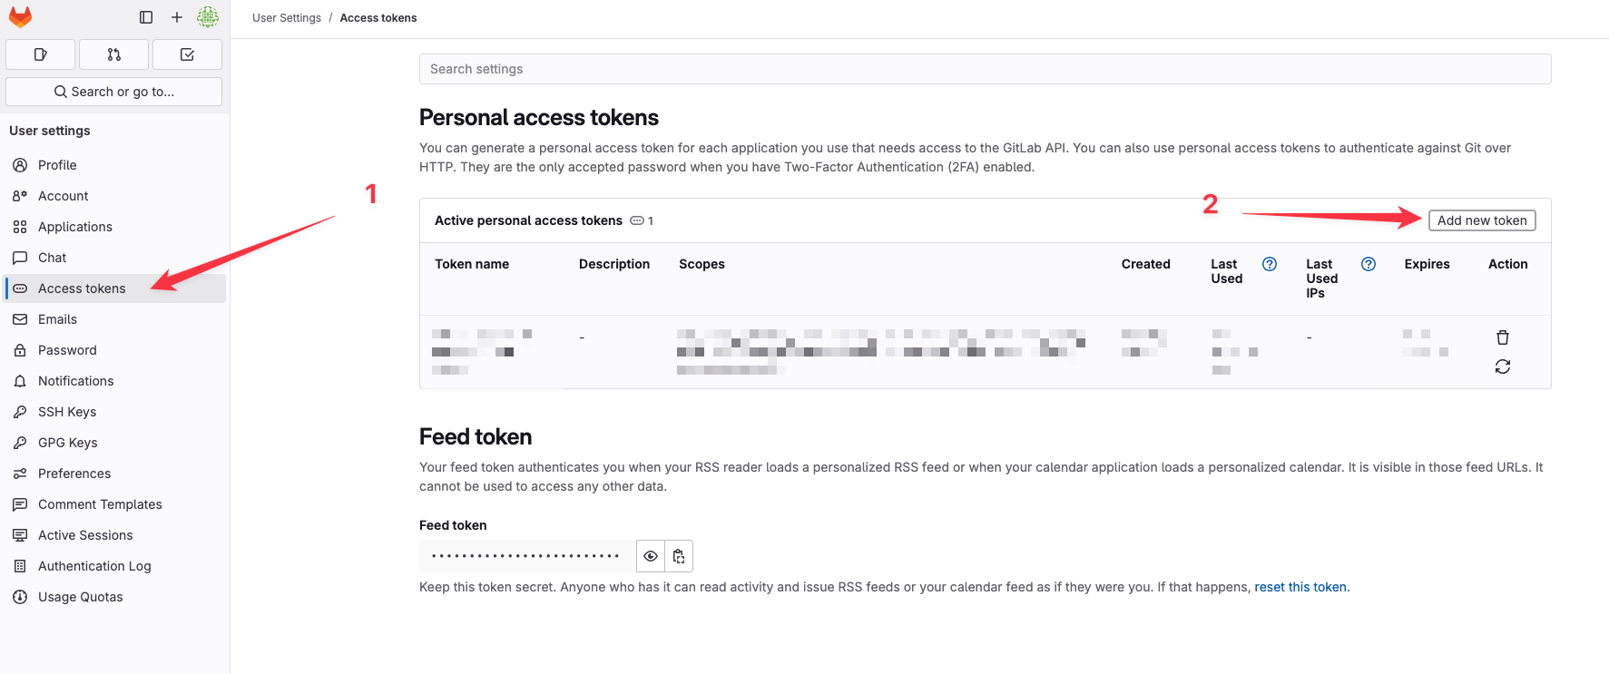The height and width of the screenshot is (674, 1609).
Task: Show help for Last Used column
Action: pyautogui.click(x=1270, y=264)
